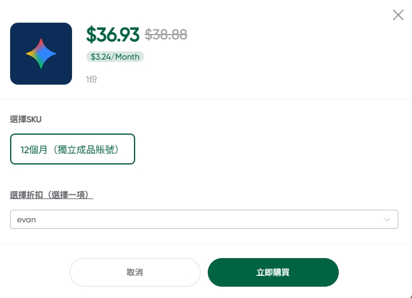Click the dollar sign of the $36.93 price
This screenshot has width=412, height=298.
click(90, 35)
